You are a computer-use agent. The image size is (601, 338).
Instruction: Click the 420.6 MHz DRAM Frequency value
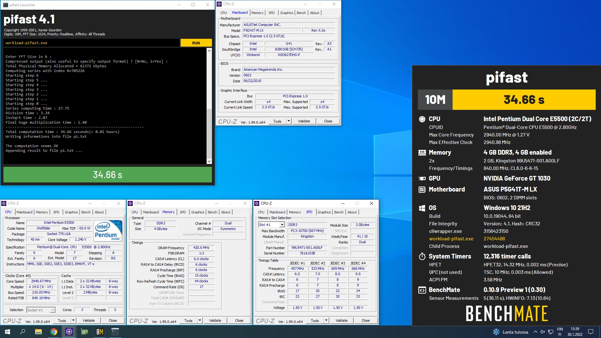click(x=201, y=248)
